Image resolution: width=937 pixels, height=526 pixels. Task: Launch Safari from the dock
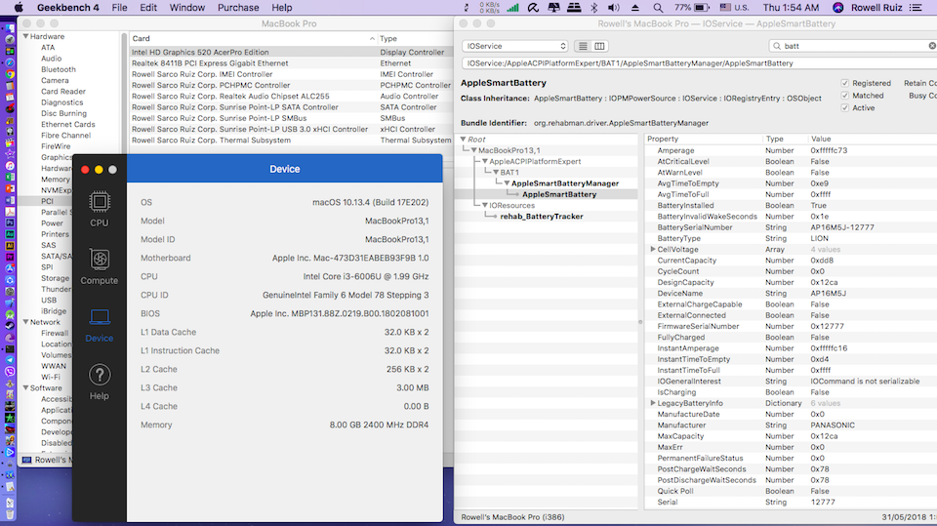pyautogui.click(x=10, y=62)
